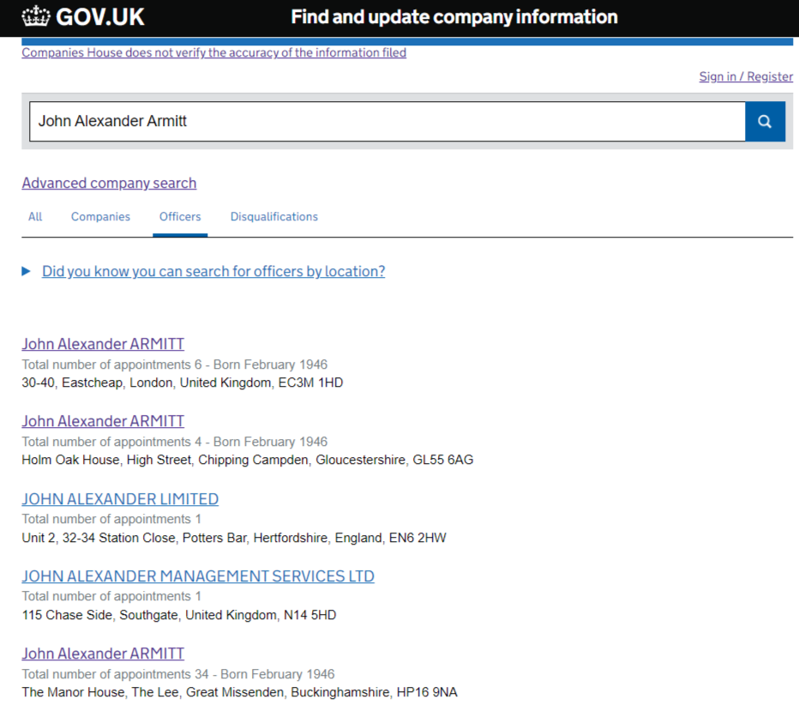Open John Alexander ARMITT with 34 appointments
The height and width of the screenshot is (723, 799).
point(103,654)
